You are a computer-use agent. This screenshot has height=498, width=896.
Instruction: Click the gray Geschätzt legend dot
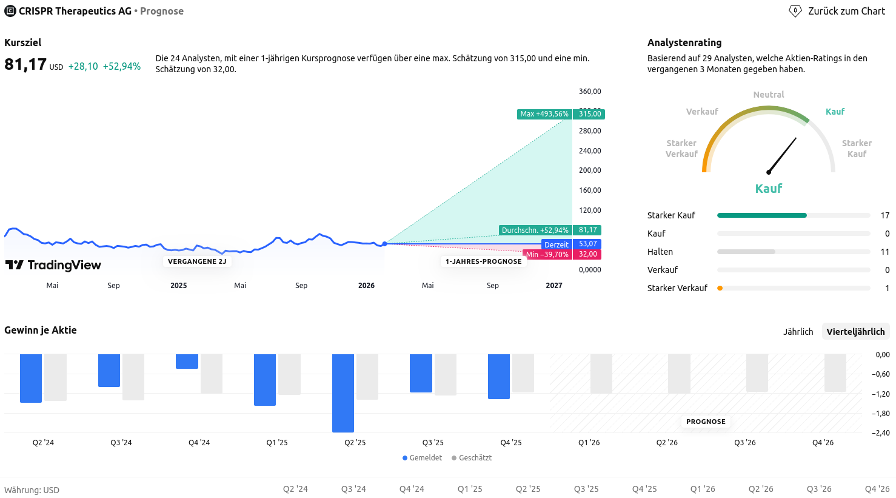454,458
